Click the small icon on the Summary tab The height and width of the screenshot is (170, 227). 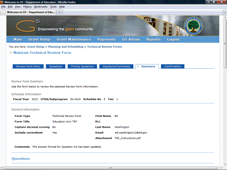pos(138,66)
